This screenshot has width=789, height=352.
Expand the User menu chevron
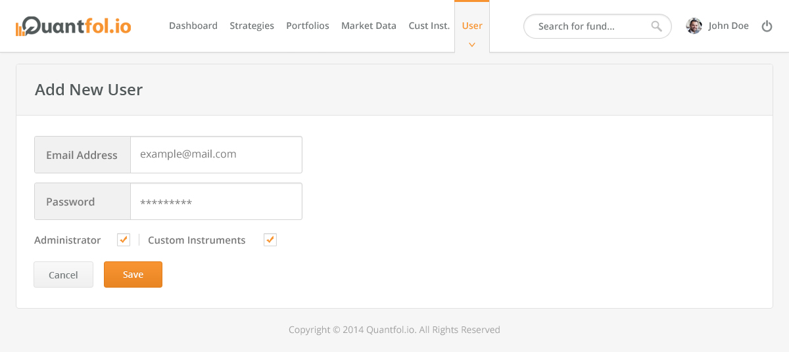coord(472,45)
